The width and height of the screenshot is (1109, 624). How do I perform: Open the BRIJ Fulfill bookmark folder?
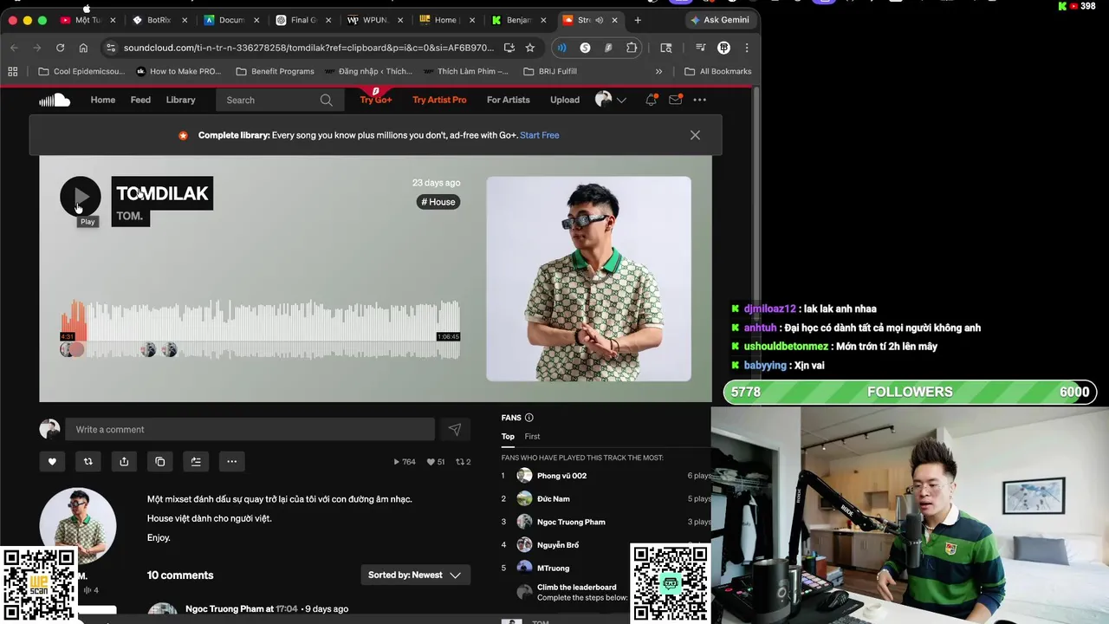point(550,71)
